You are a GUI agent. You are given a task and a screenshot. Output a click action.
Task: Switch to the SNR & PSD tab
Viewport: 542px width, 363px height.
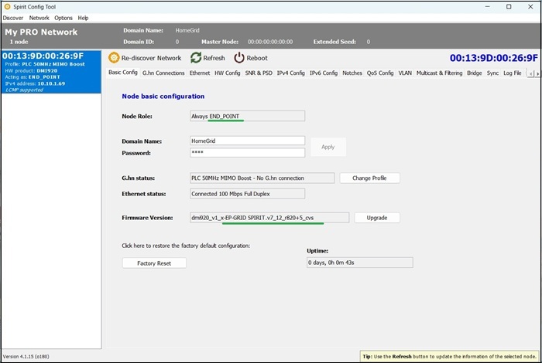tap(259, 73)
